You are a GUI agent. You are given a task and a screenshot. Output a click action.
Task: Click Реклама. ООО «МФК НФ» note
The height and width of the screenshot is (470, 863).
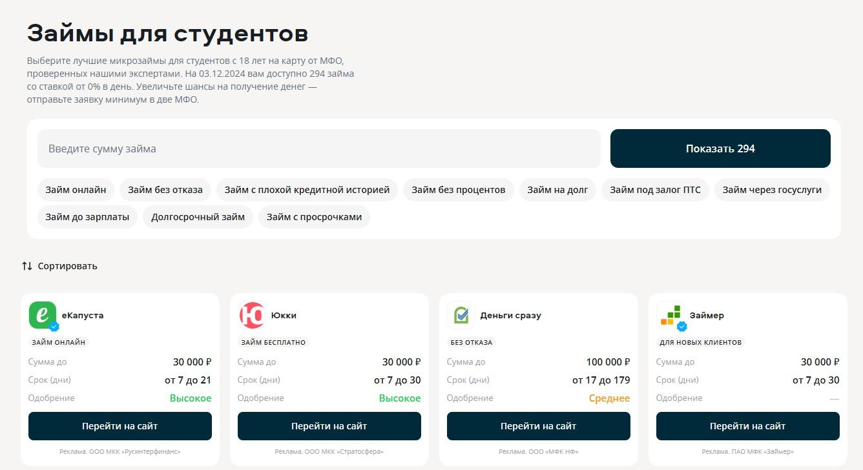pyautogui.click(x=539, y=452)
